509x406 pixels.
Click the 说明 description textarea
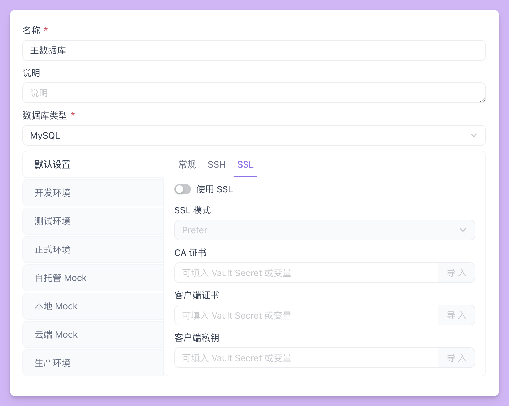click(254, 93)
